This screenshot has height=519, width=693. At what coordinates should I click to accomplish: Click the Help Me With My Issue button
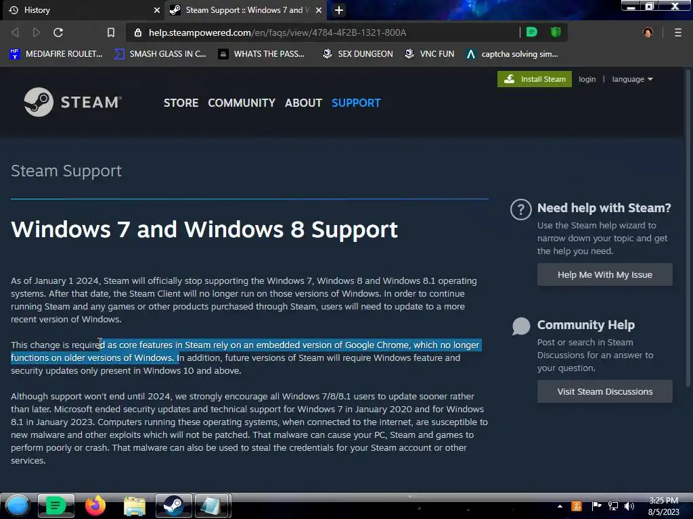point(604,274)
